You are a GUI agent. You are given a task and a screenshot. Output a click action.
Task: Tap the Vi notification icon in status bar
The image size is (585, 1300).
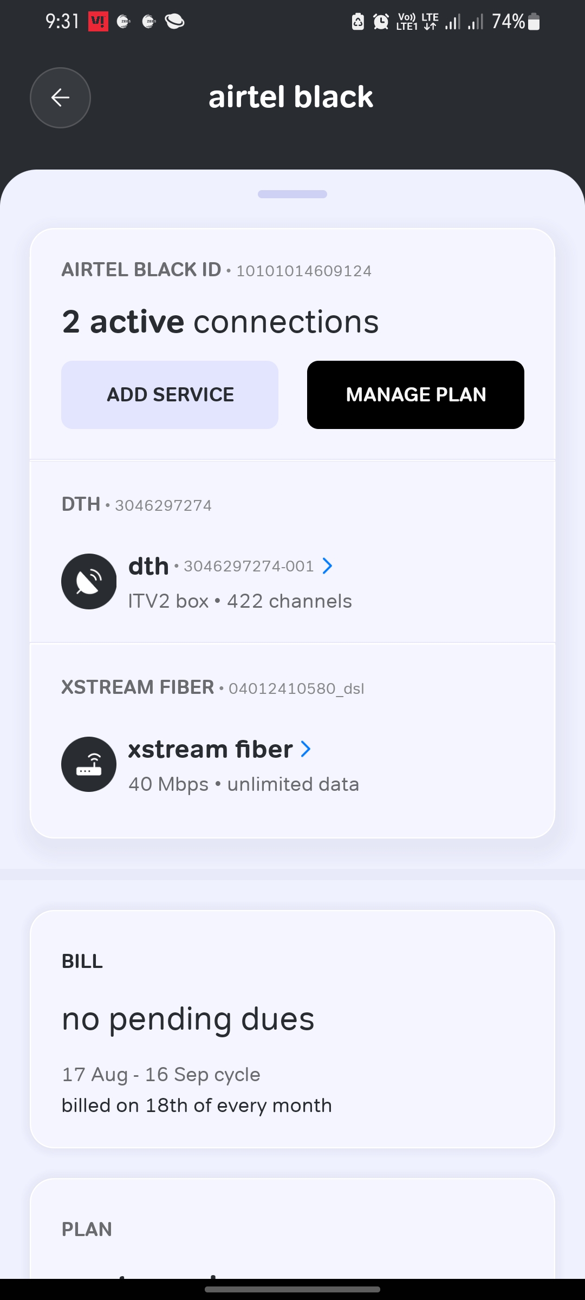point(98,22)
